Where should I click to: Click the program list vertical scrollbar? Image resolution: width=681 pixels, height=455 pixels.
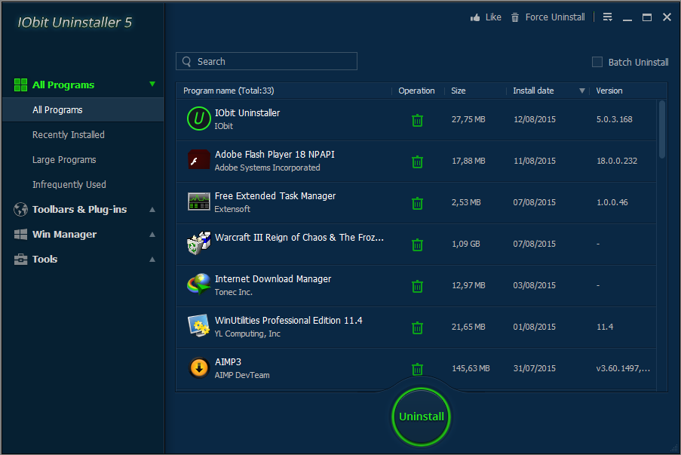coord(662,130)
